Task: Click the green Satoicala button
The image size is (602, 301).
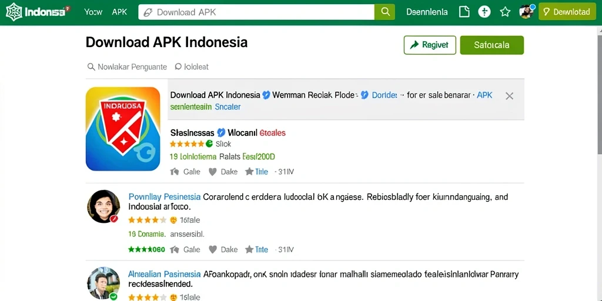Action: pyautogui.click(x=492, y=45)
